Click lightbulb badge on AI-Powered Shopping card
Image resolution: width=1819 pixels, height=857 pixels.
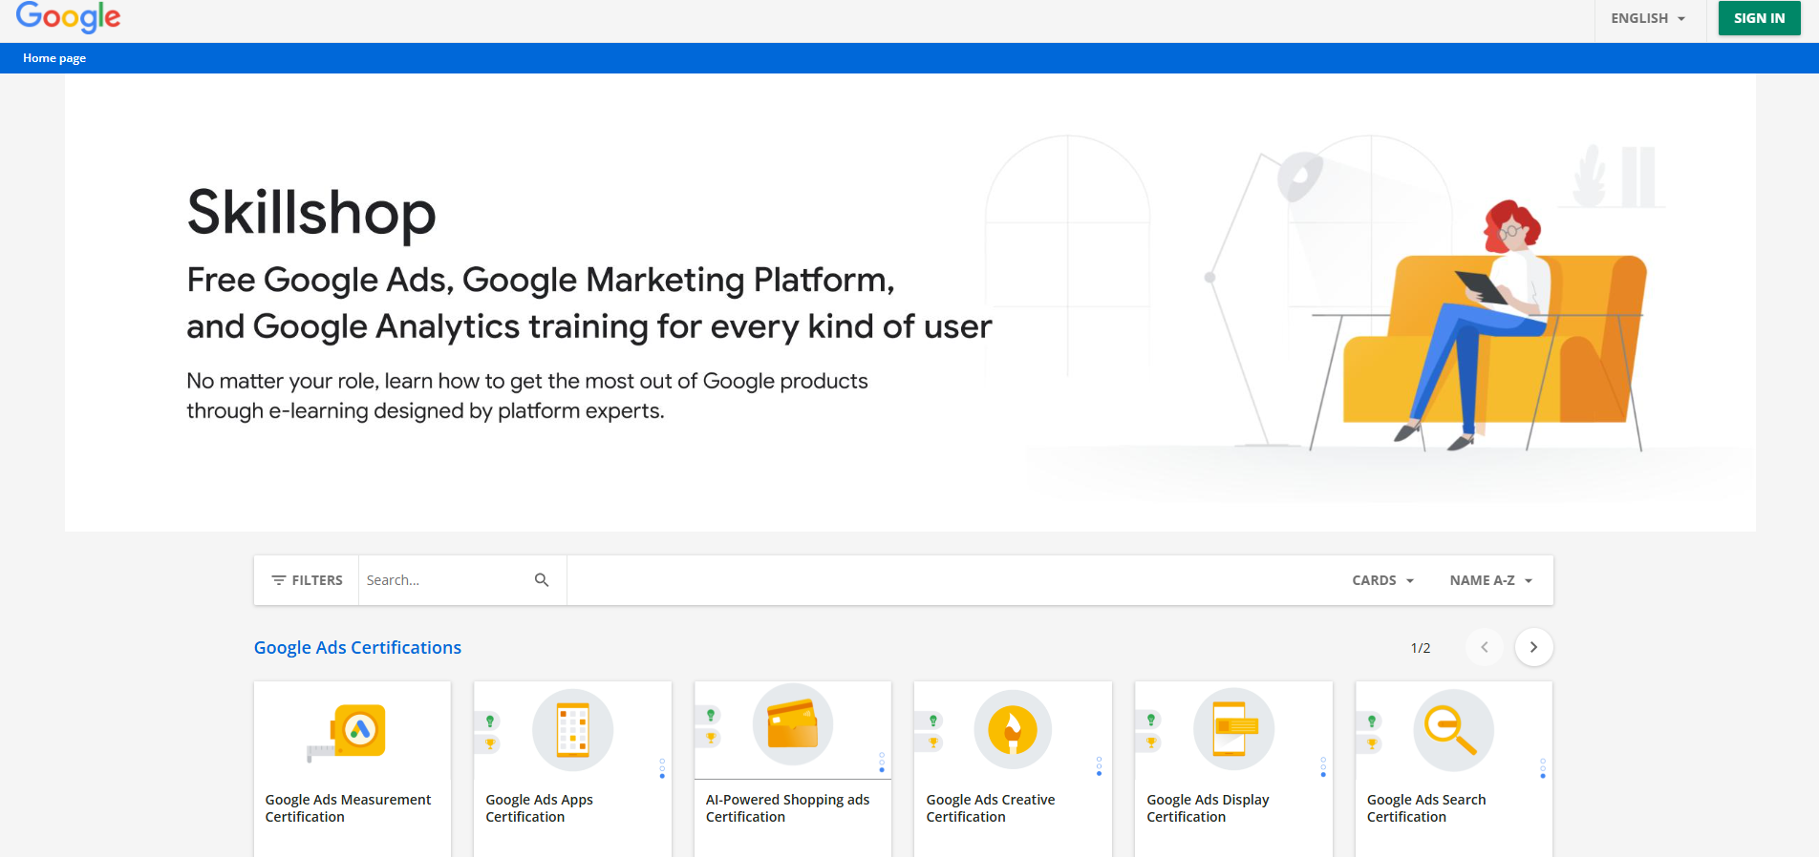click(711, 715)
